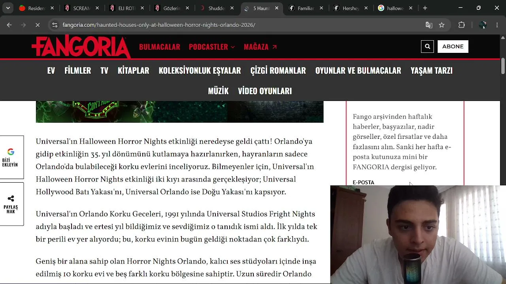Click the E-POSTA newsletter label
This screenshot has width=506, height=284.
(x=363, y=182)
